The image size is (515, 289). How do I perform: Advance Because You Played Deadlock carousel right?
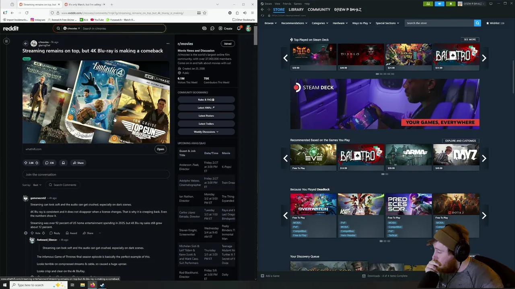(x=484, y=216)
